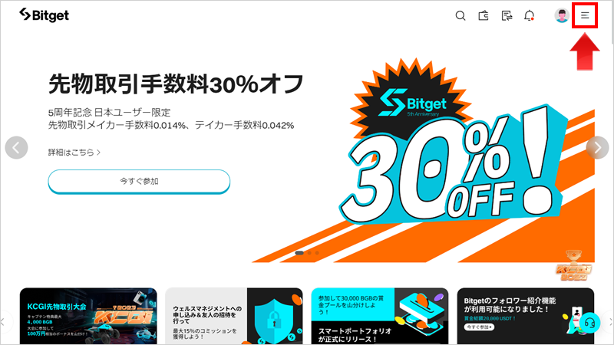Open the headset customer support chat
The width and height of the screenshot is (614, 345).
[589, 323]
